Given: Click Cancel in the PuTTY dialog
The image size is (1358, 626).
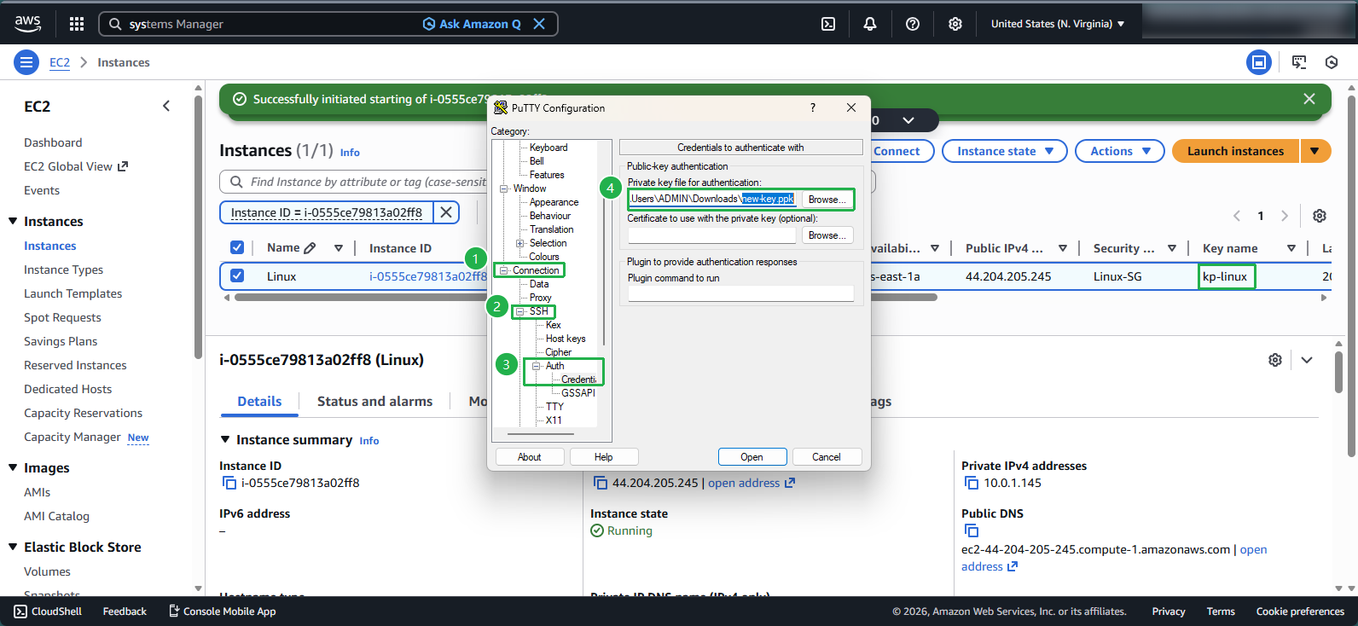Looking at the screenshot, I should 826,457.
